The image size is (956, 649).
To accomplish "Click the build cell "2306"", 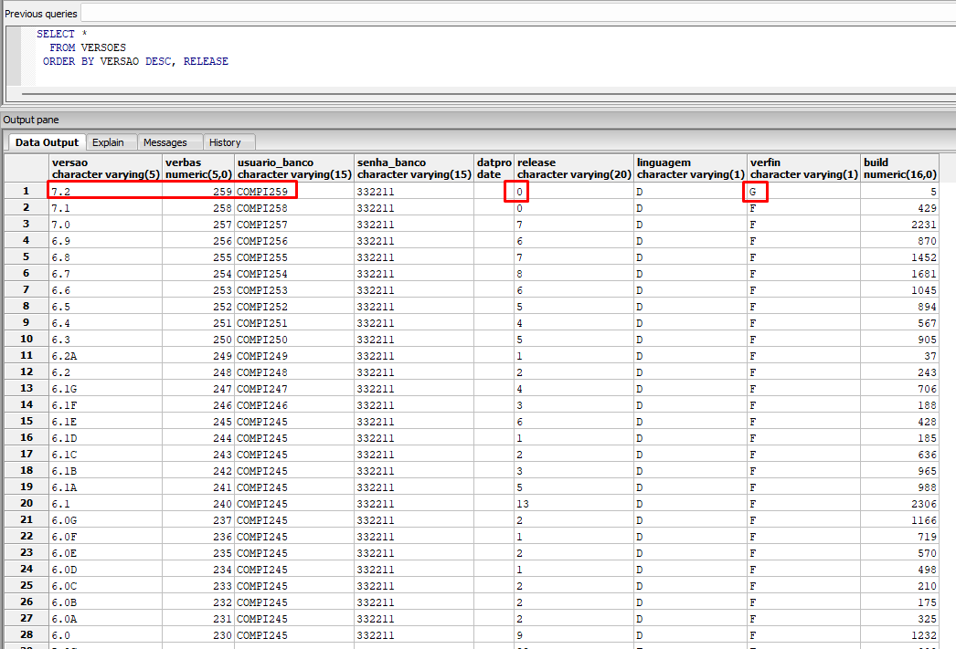I will point(900,504).
